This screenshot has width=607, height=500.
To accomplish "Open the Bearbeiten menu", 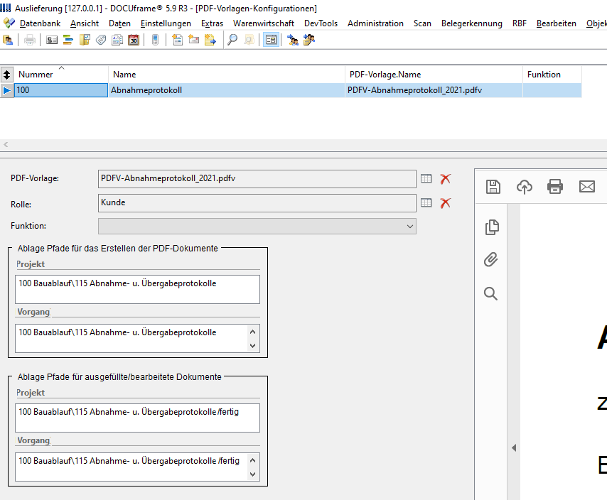I will point(557,23).
